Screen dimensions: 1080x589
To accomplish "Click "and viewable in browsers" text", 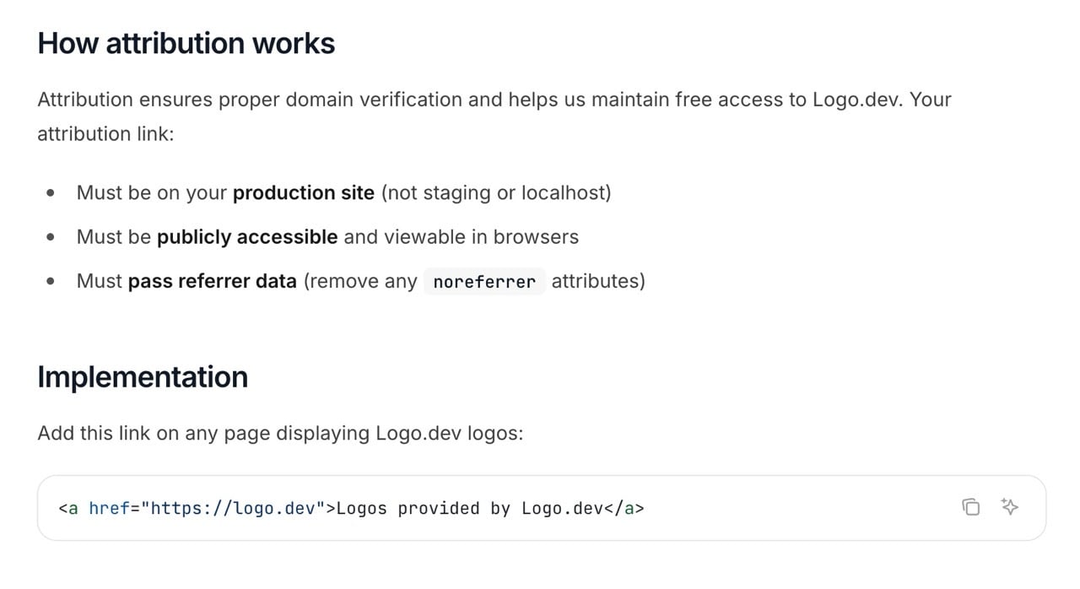I will 461,237.
